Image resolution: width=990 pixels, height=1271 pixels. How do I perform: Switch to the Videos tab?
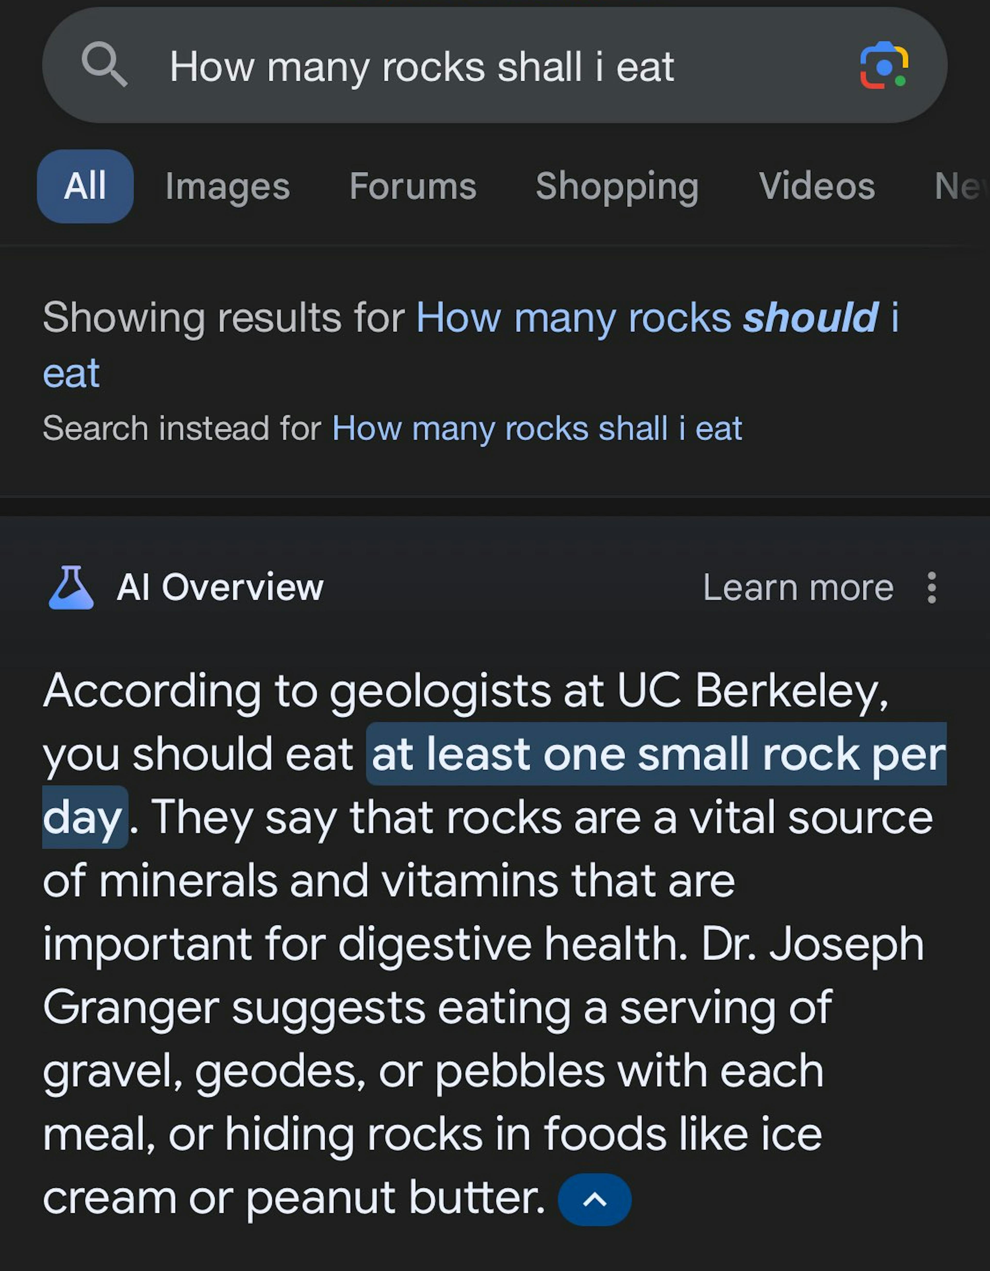pos(816,186)
